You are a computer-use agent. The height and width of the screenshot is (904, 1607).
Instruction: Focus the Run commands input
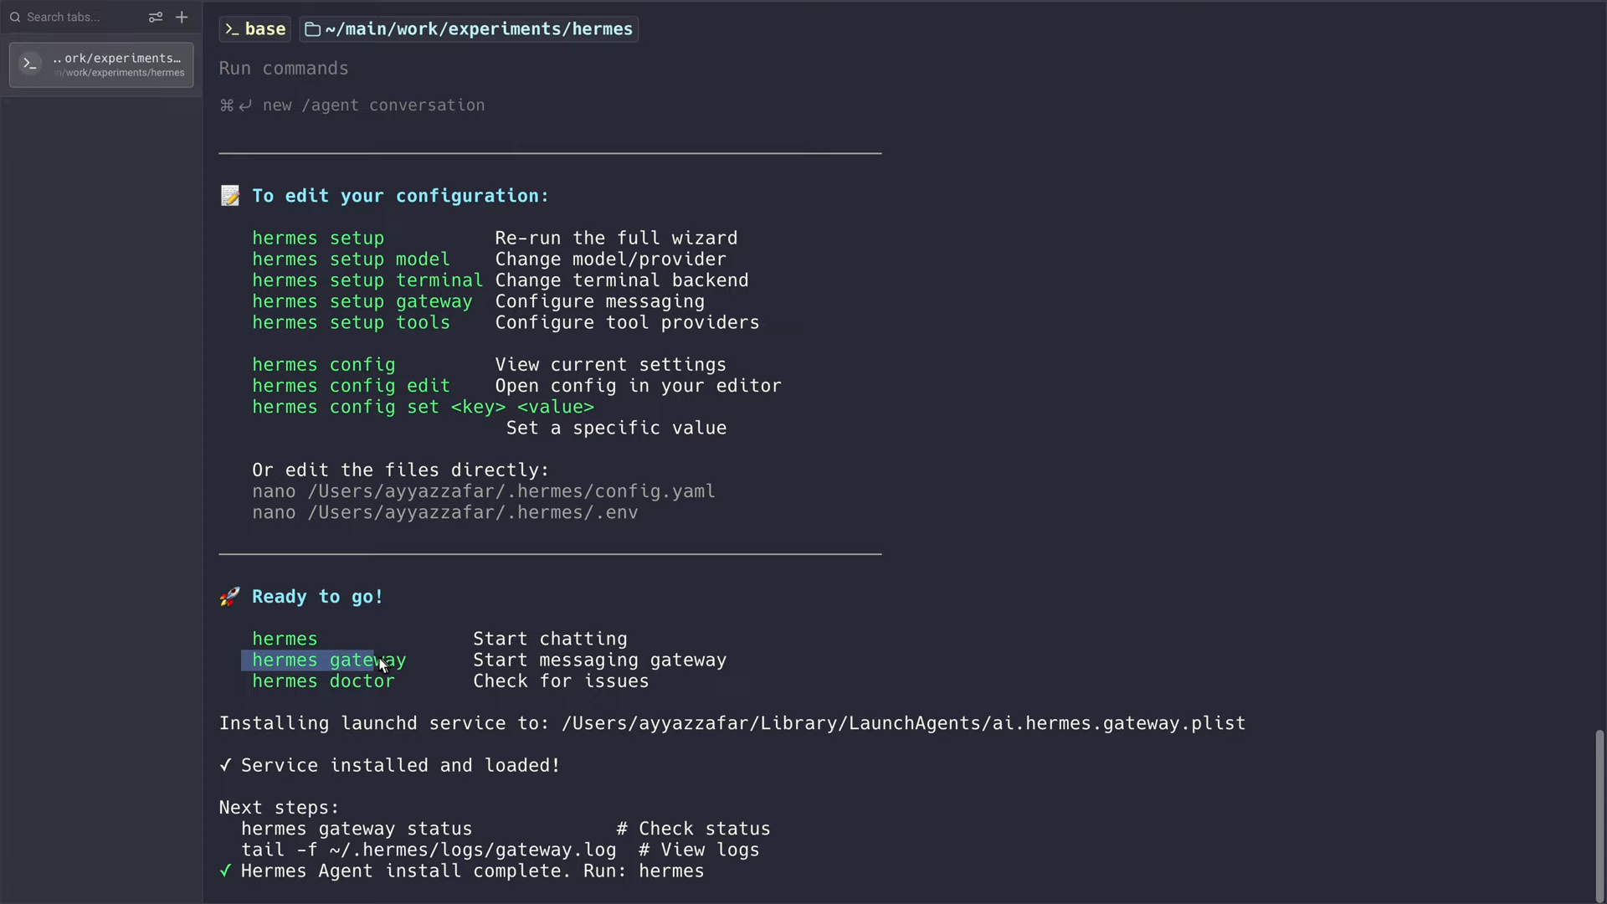(x=284, y=69)
